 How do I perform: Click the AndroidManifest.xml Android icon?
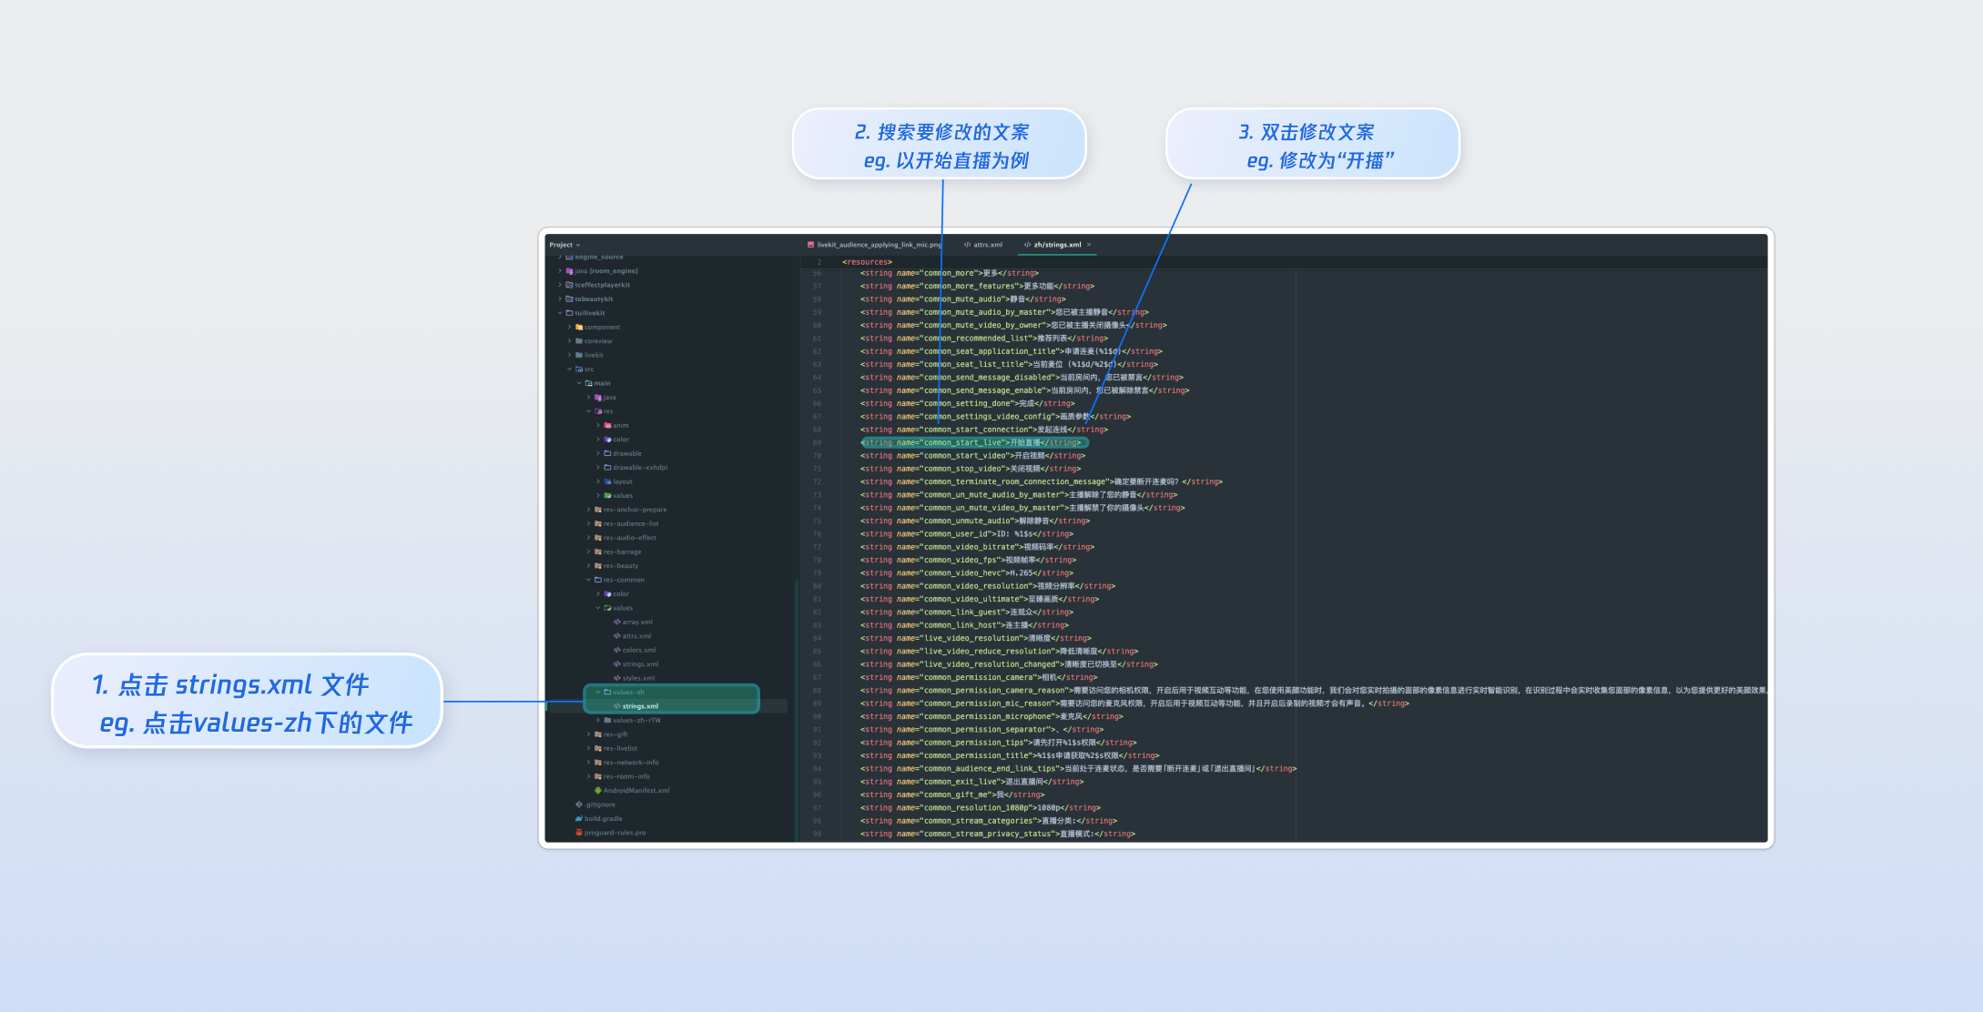point(597,790)
